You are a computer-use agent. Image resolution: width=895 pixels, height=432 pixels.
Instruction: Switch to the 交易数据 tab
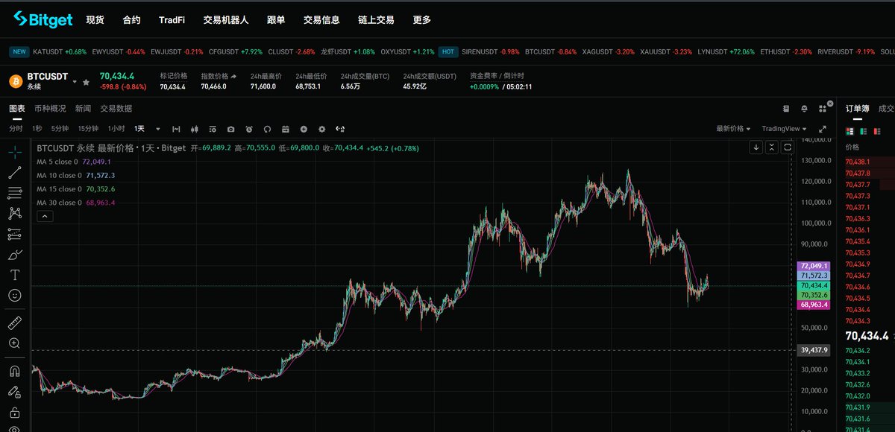[x=116, y=109]
